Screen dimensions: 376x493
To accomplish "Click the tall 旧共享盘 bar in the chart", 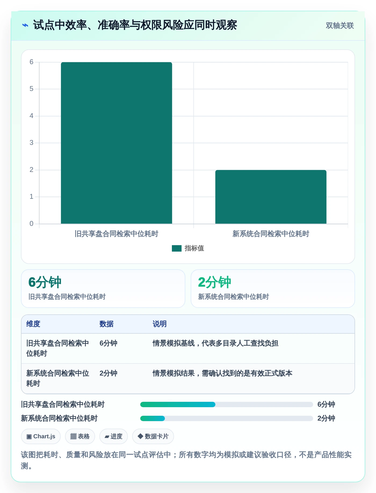I will click(117, 143).
